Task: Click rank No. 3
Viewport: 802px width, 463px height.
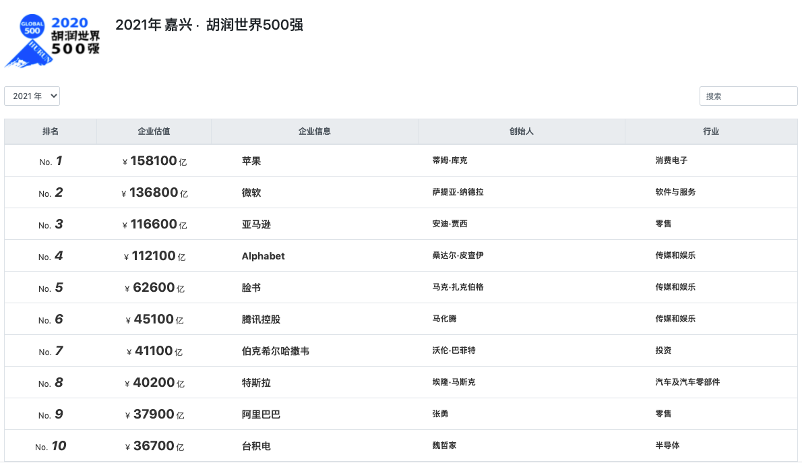Action: click(51, 224)
